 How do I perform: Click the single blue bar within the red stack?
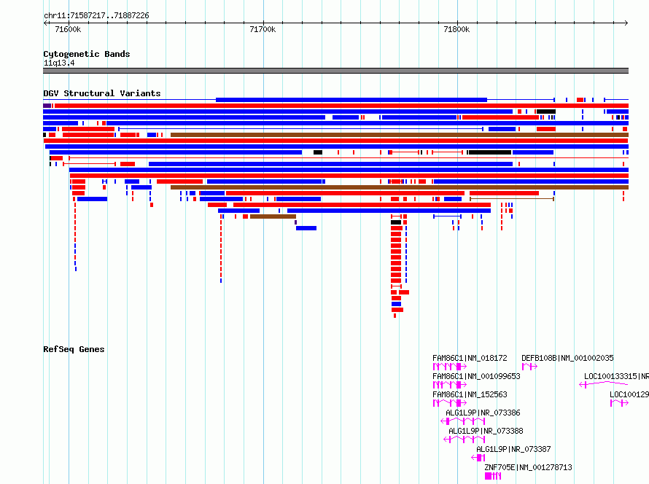pos(396,304)
